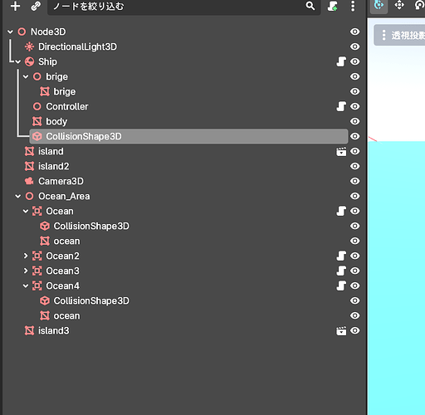Screen dimensions: 425x415
Task: Collapse the brige parent node
Action: [x=26, y=76]
